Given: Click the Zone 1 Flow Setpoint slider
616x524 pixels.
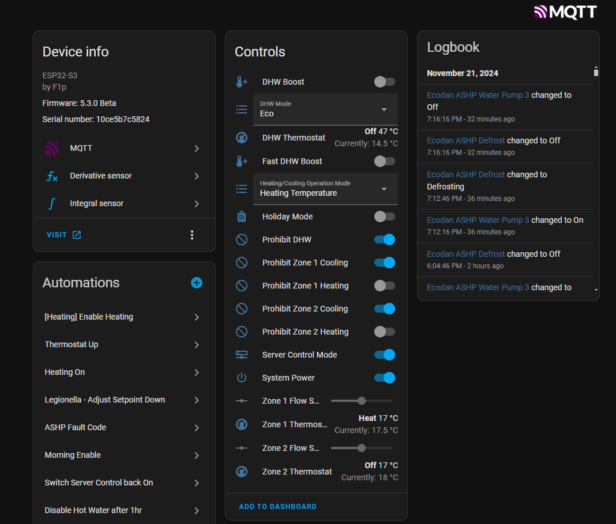Looking at the screenshot, I should point(362,401).
